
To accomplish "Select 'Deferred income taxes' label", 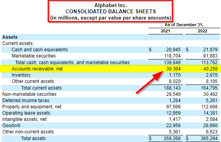I will 26,101.
